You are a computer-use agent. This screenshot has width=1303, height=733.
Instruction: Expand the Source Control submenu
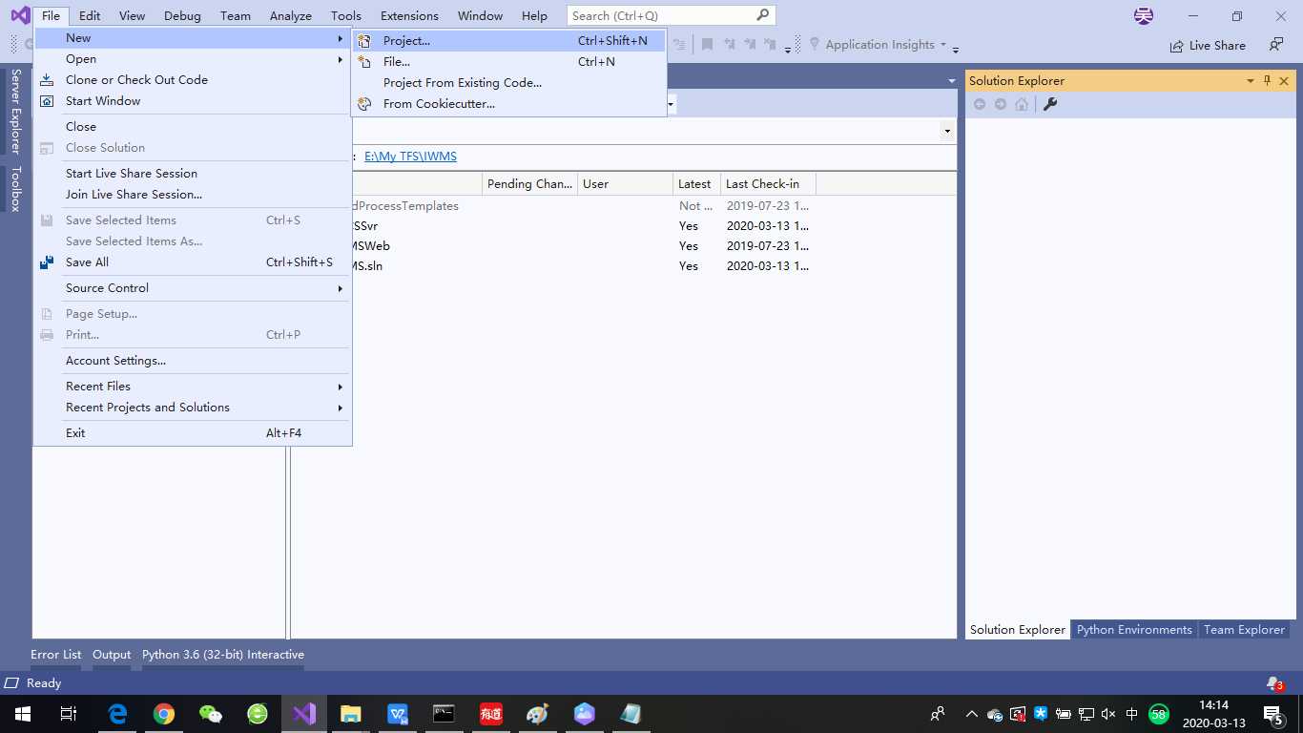click(x=193, y=288)
